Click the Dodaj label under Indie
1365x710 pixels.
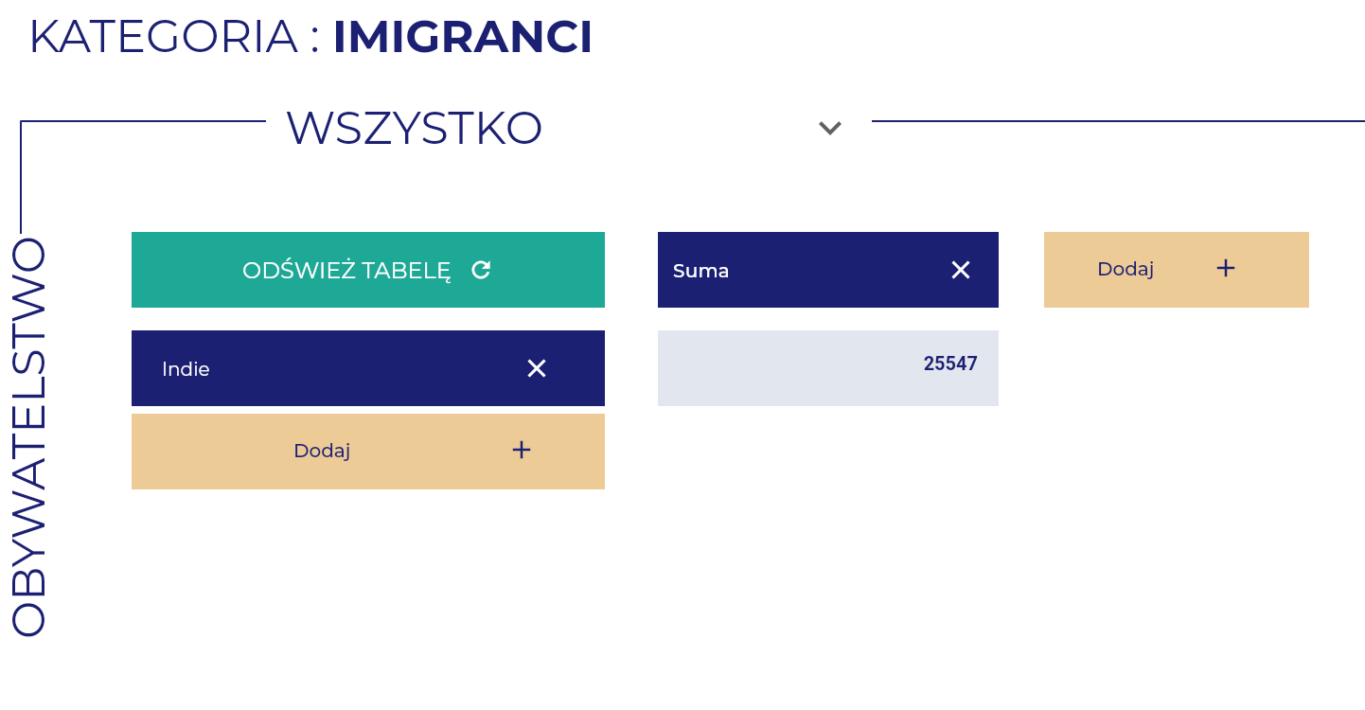click(322, 451)
